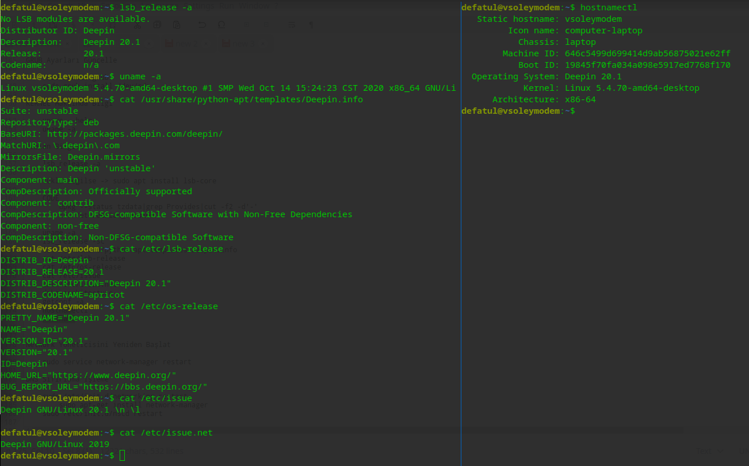The width and height of the screenshot is (749, 466).
Task: Click the BUG_REPORT_URL "https://bbs.deepin.org/" address
Action: click(x=143, y=387)
